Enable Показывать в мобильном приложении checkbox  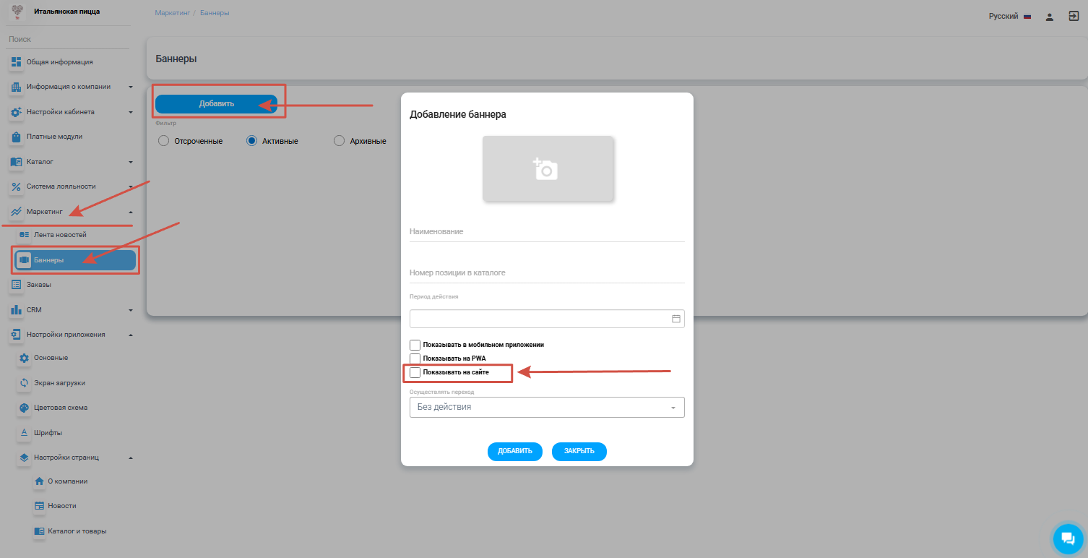point(415,345)
